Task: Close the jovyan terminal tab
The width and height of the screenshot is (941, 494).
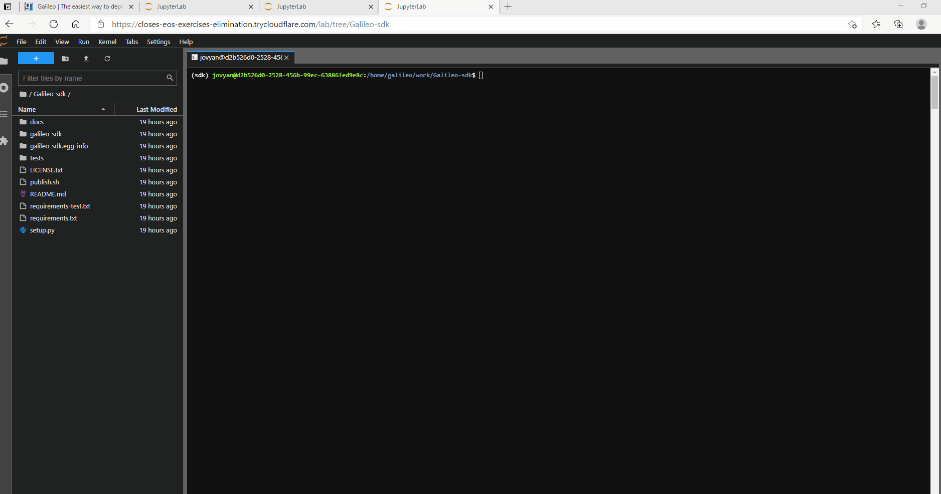Action: pyautogui.click(x=287, y=58)
